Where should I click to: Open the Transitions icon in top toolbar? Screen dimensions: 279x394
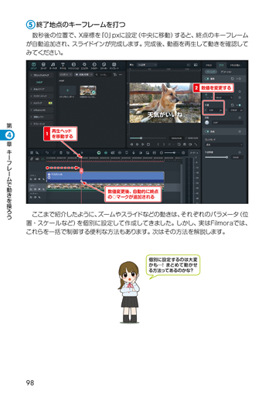pos(73,64)
